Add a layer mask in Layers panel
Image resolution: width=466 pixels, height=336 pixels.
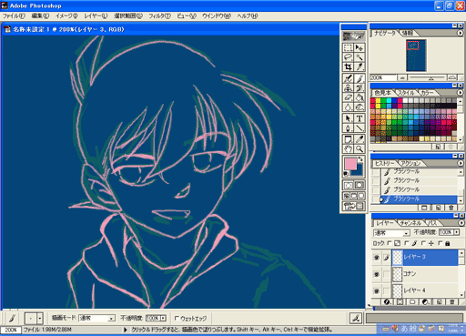[400, 302]
